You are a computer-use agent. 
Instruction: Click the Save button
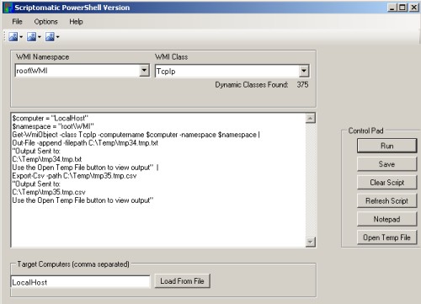click(x=386, y=164)
